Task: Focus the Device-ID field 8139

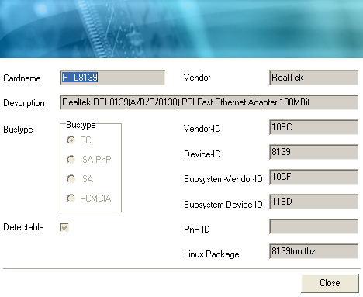Action: [313, 152]
